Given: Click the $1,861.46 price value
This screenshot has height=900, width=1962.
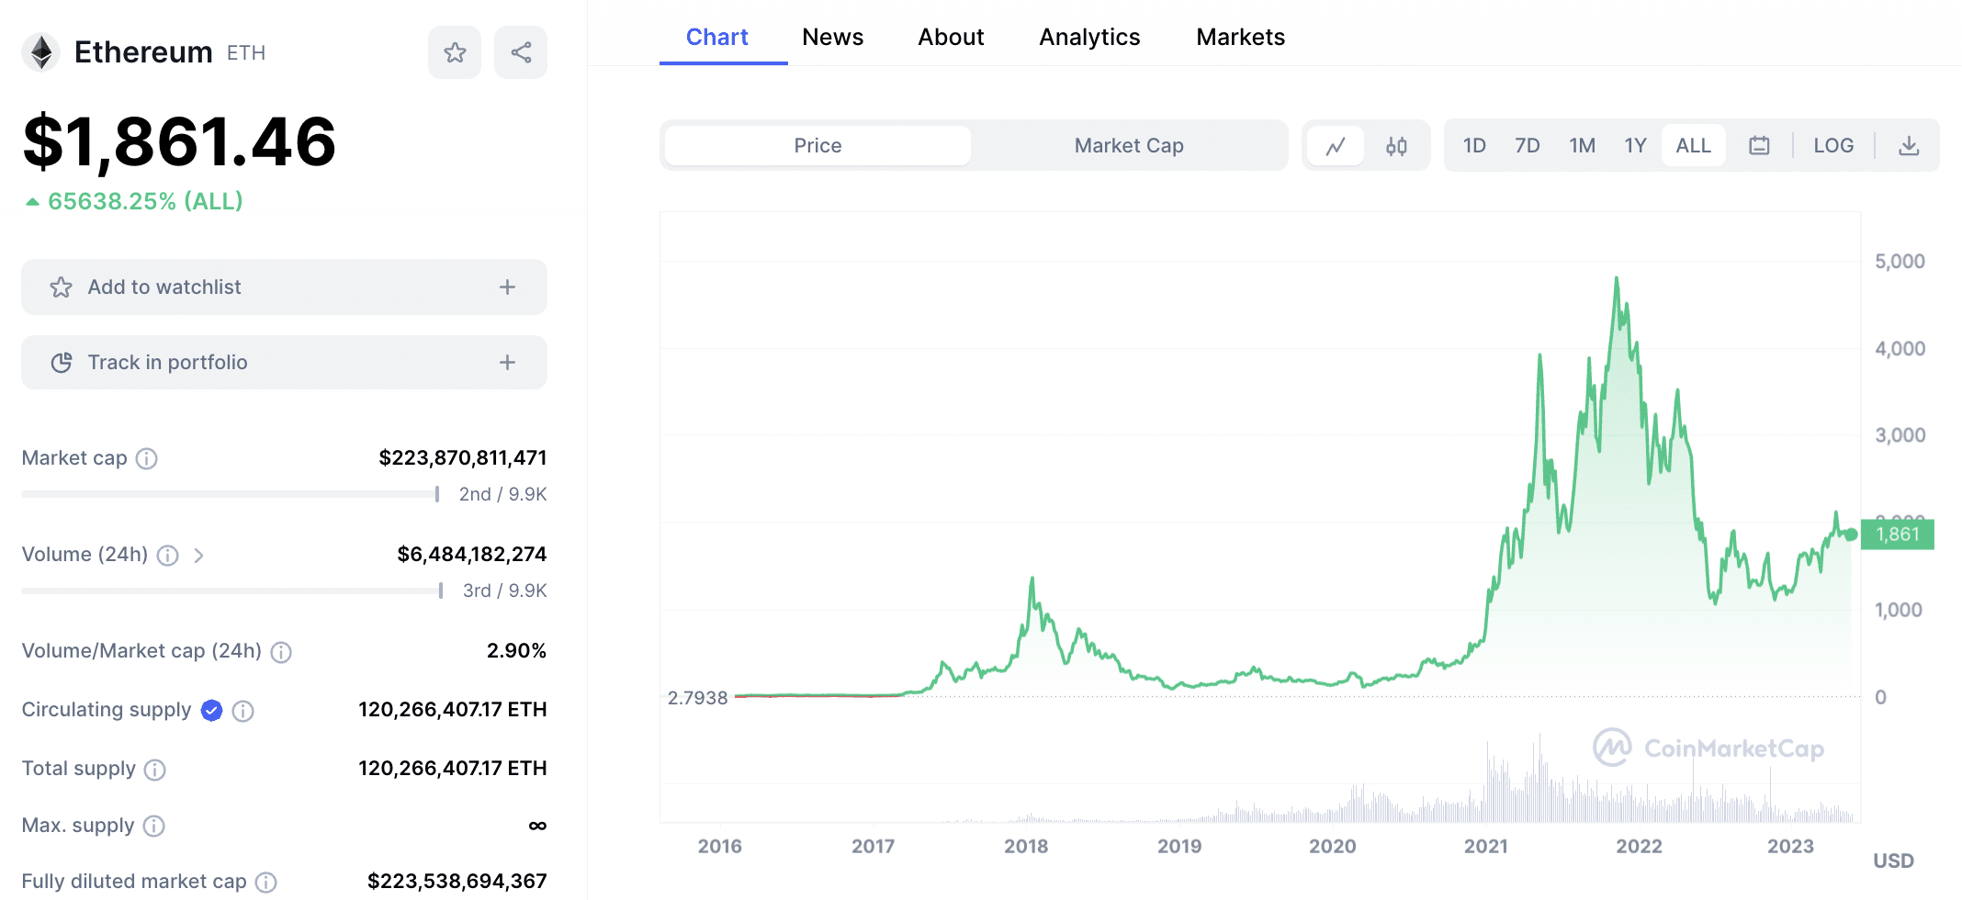Looking at the screenshot, I should (x=179, y=142).
